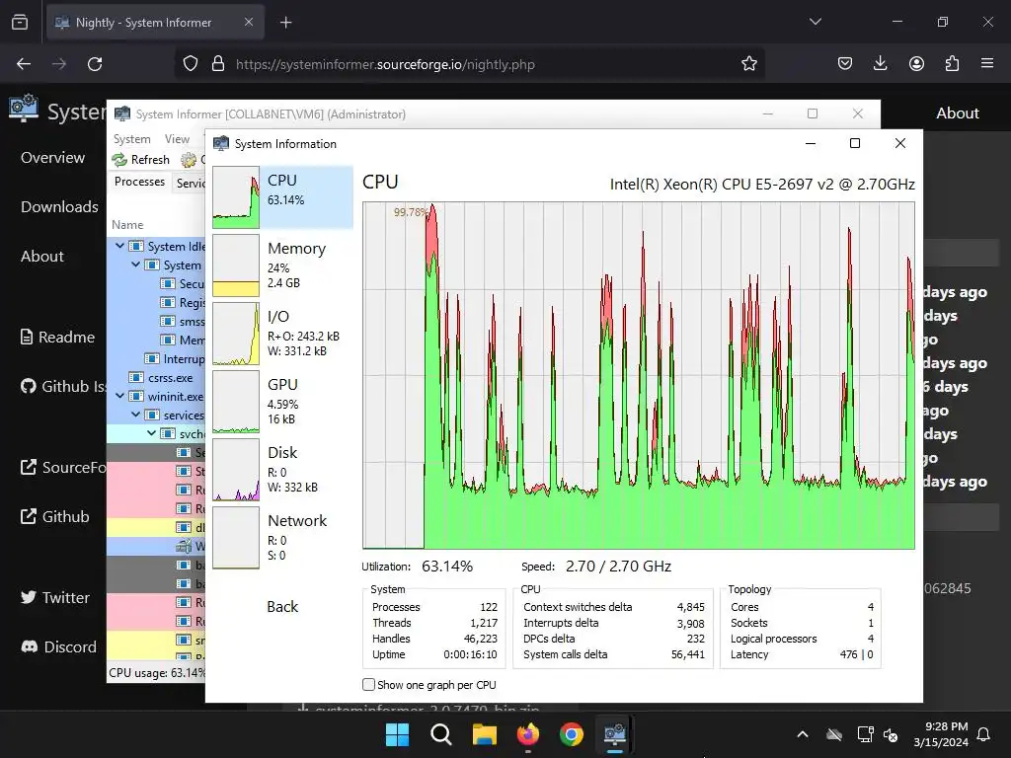Viewport: 1011px width, 758px height.
Task: Switch to the Services tab
Action: (x=190, y=183)
